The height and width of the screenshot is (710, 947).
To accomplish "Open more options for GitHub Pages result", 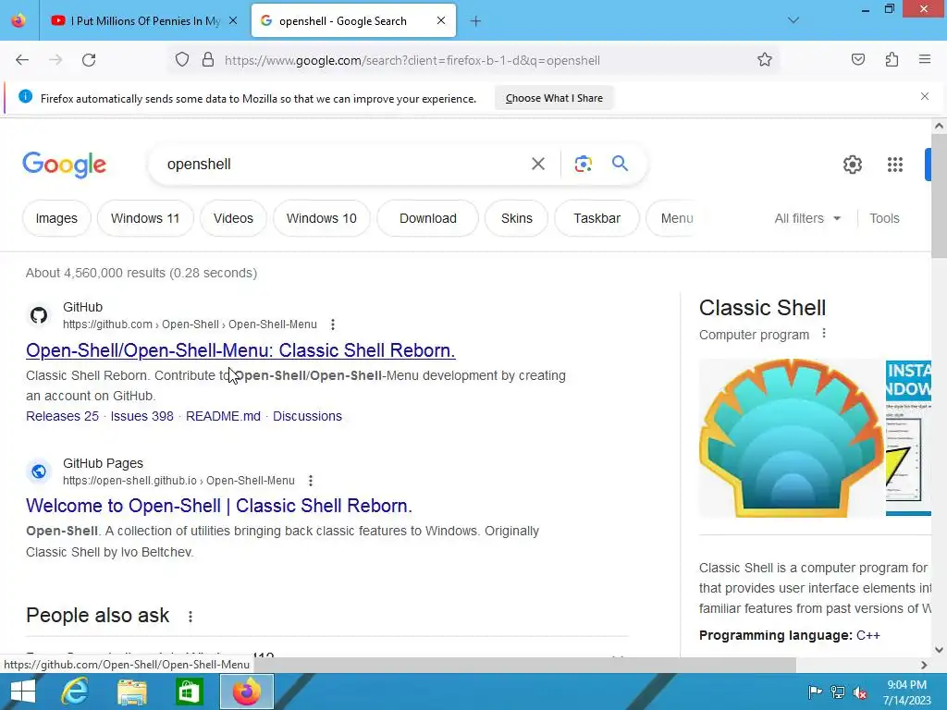I will tap(311, 481).
